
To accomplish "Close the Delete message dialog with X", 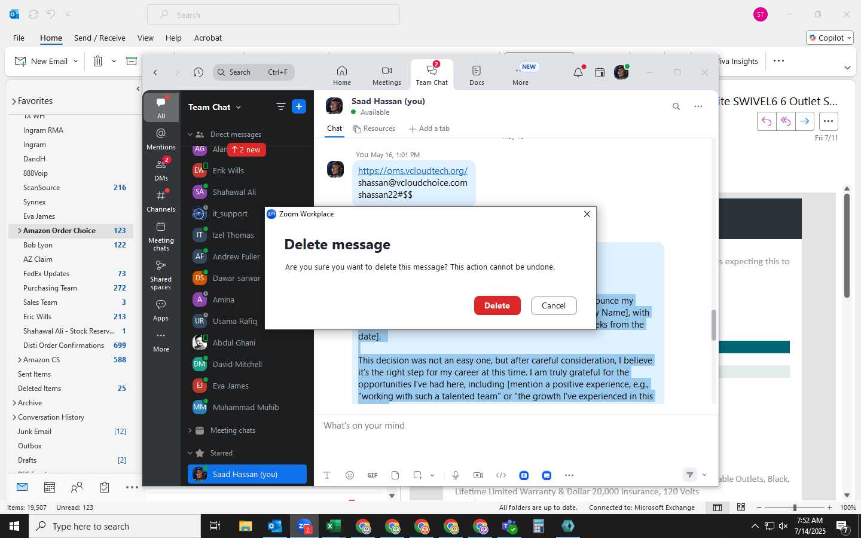I will [587, 214].
